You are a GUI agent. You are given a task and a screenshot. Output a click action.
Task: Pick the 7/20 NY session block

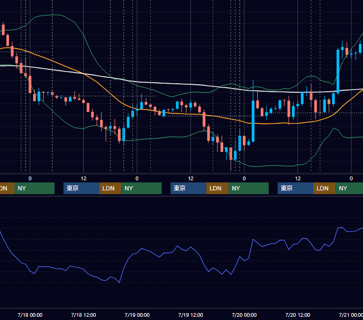pyautogui.click(x=349, y=188)
